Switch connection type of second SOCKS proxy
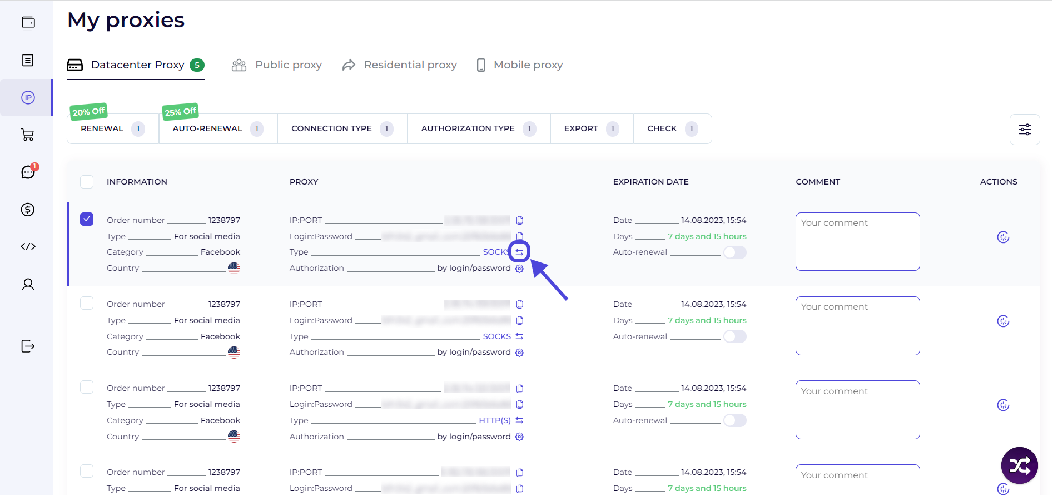 tap(519, 336)
